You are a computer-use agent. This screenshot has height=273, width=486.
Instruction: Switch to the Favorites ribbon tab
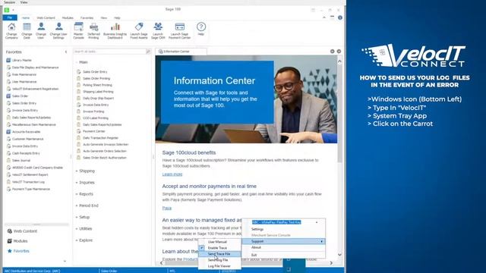point(87,18)
